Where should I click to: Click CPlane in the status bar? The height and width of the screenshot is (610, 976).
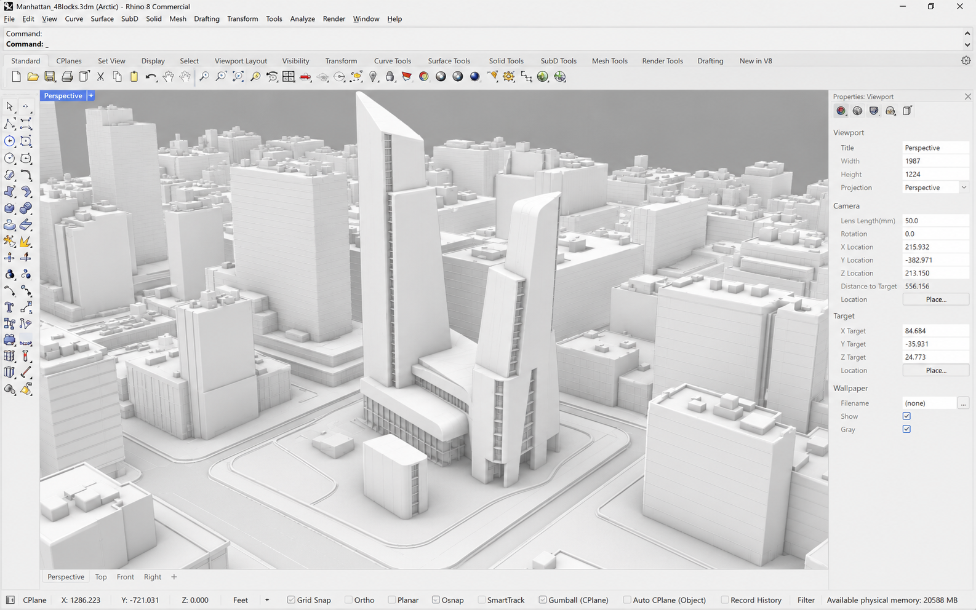34,600
